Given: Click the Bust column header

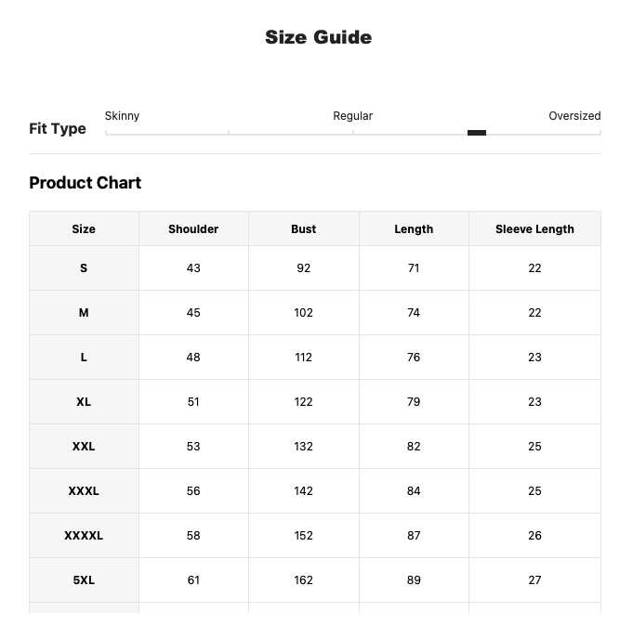Looking at the screenshot, I should tap(303, 229).
